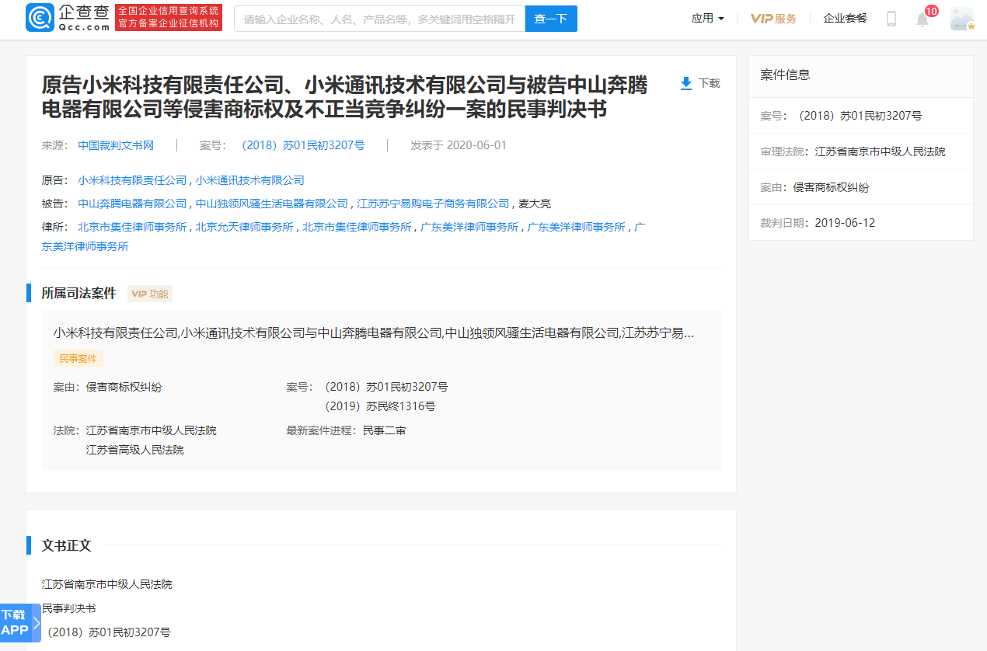
Task: Click the 民事案件 tag
Action: coord(78,358)
